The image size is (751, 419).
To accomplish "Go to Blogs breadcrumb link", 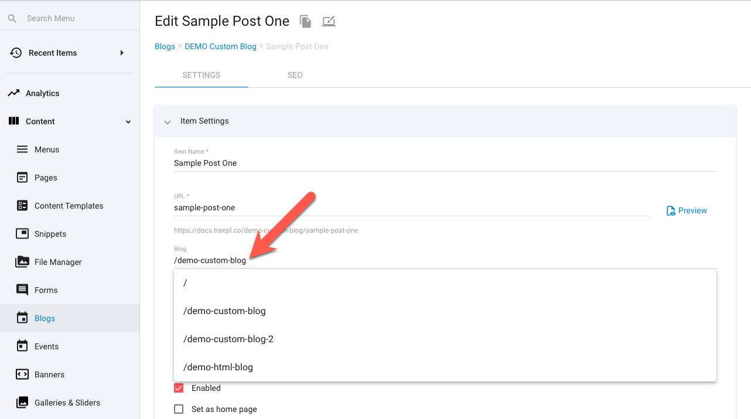I will [x=165, y=46].
